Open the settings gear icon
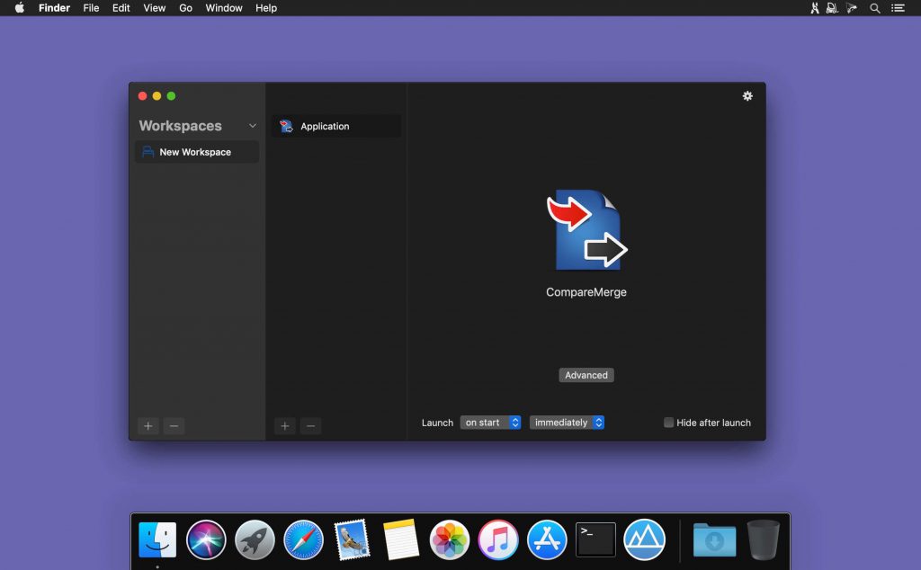 pyautogui.click(x=747, y=96)
